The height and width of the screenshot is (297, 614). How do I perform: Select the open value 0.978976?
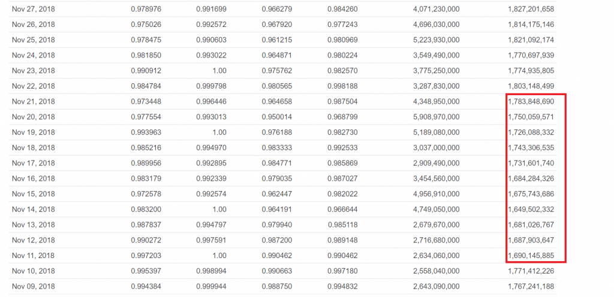coord(146,9)
